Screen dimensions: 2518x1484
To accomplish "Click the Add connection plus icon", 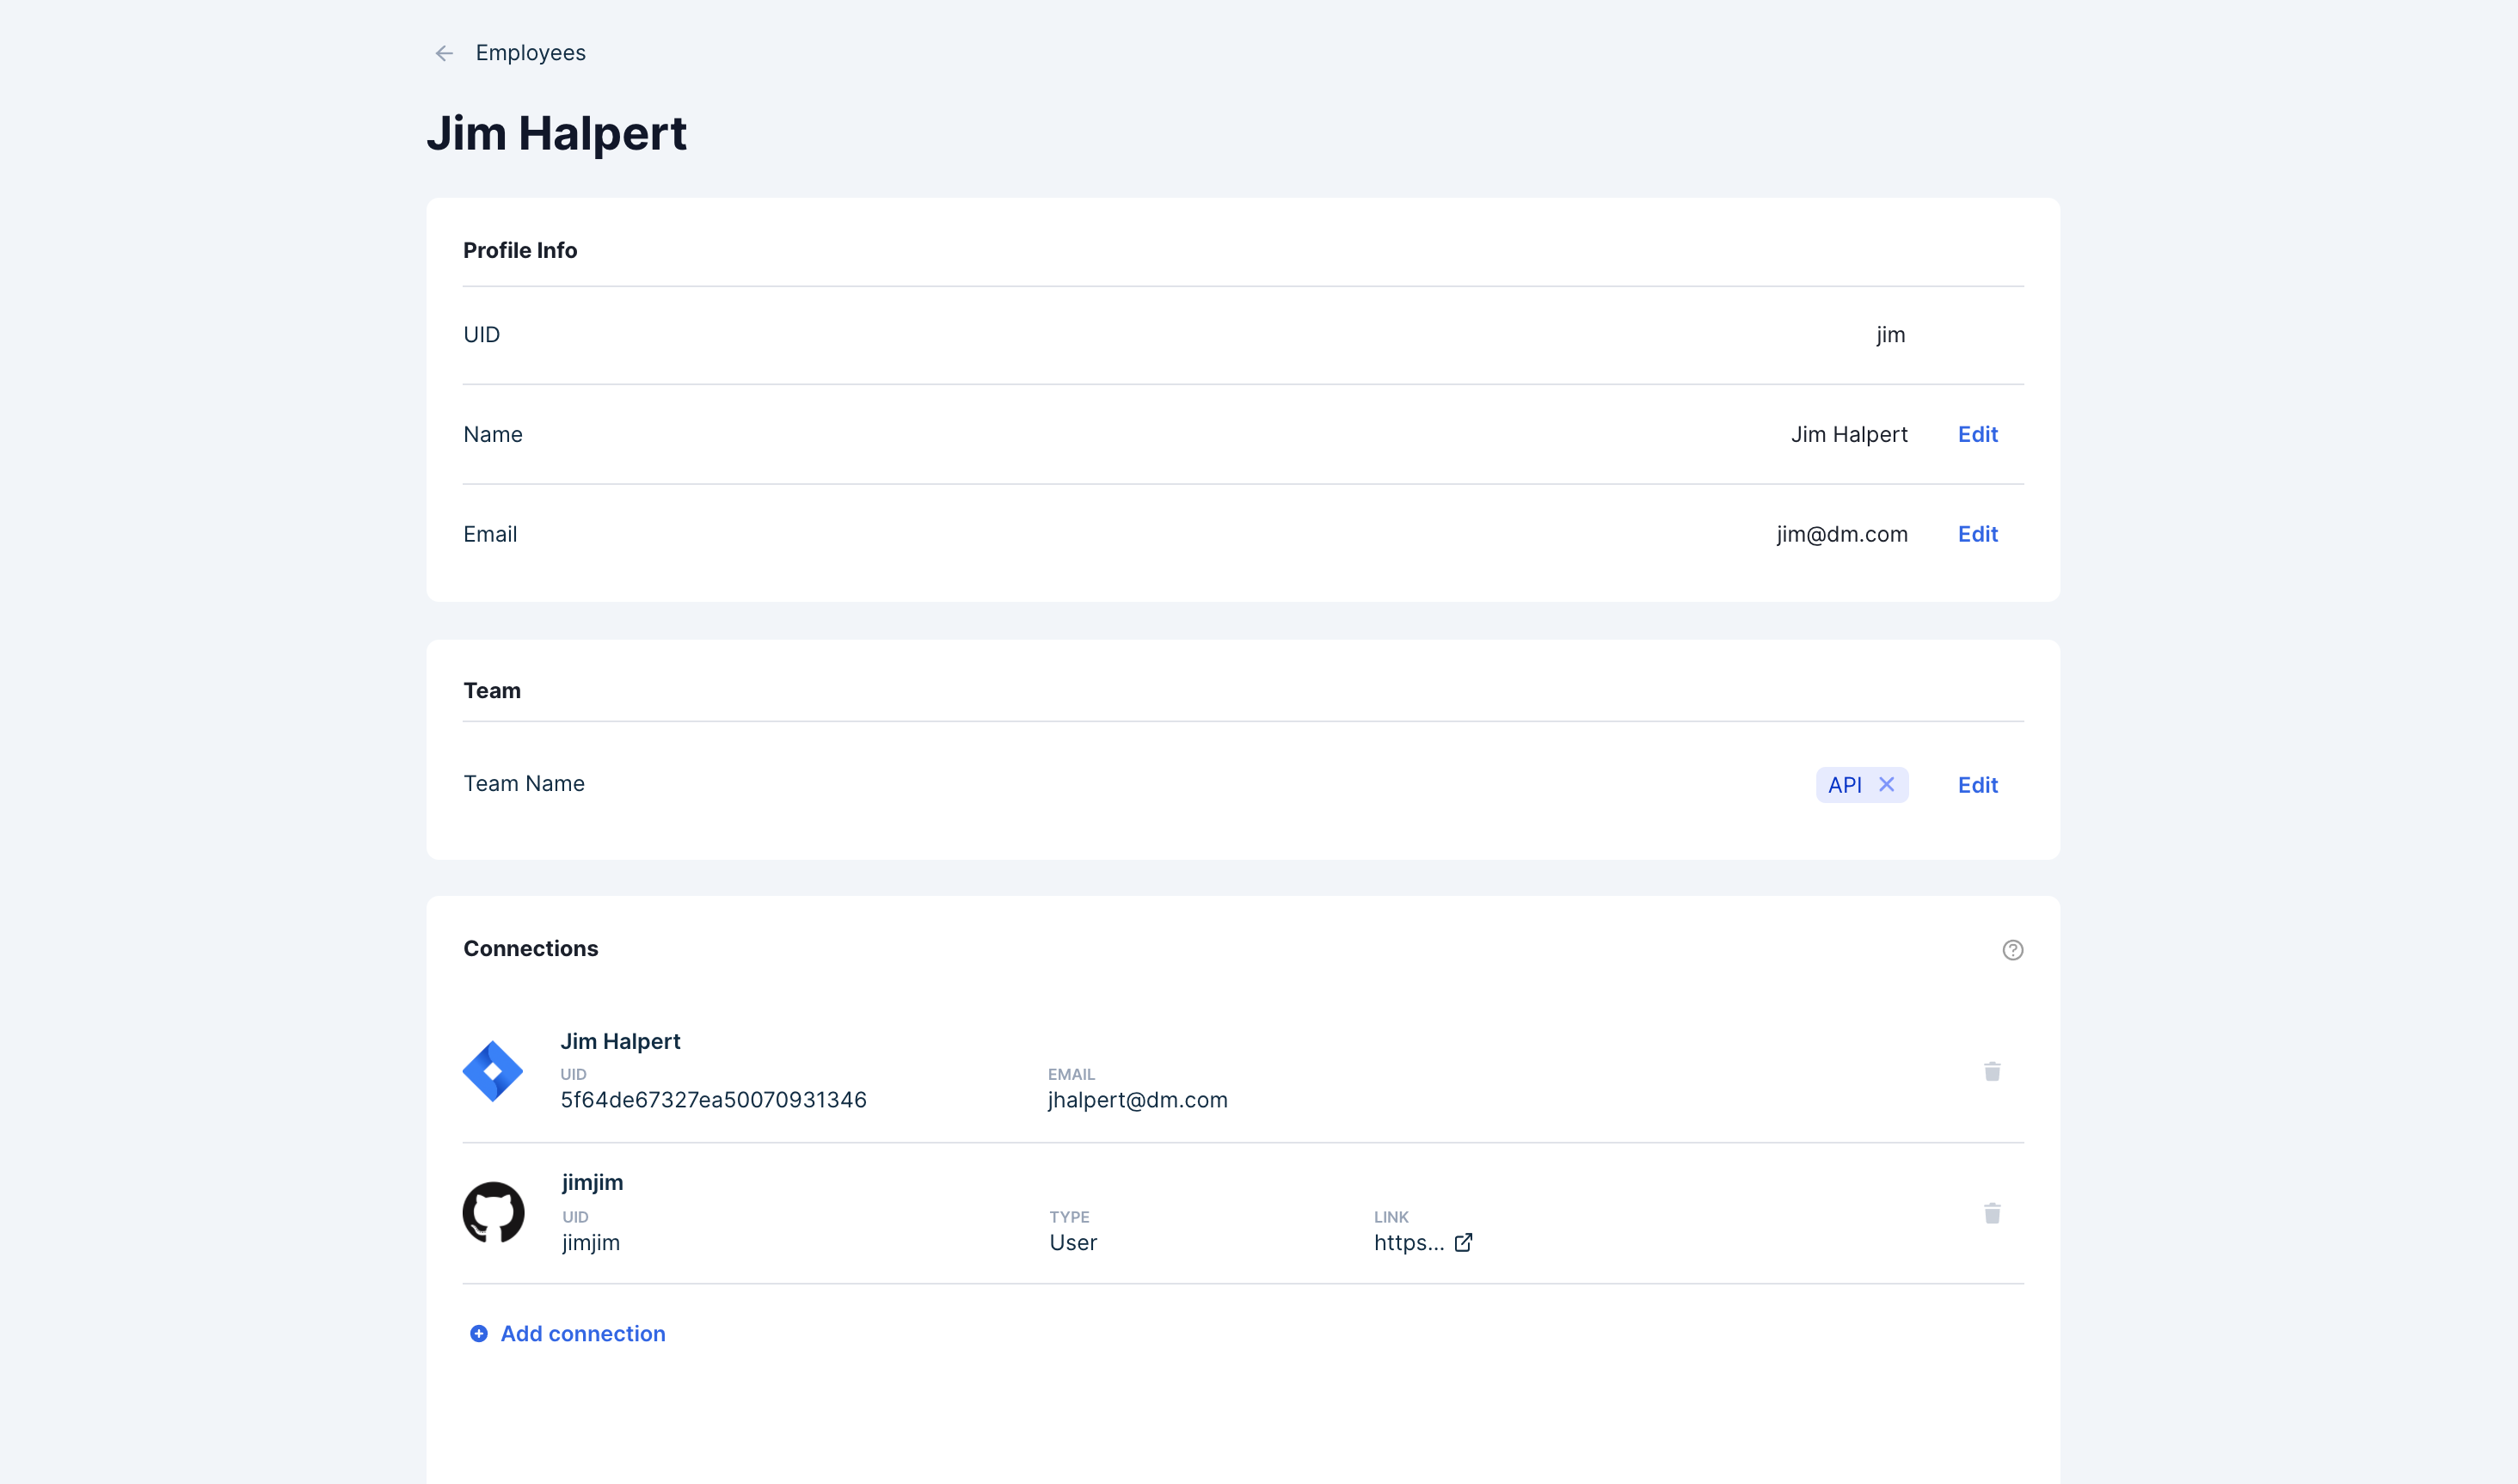I will click(x=479, y=1334).
